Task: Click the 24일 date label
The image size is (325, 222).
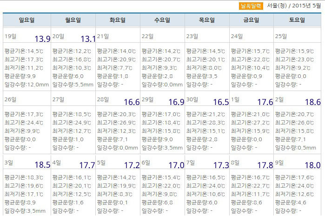Action: [x=237, y=36]
